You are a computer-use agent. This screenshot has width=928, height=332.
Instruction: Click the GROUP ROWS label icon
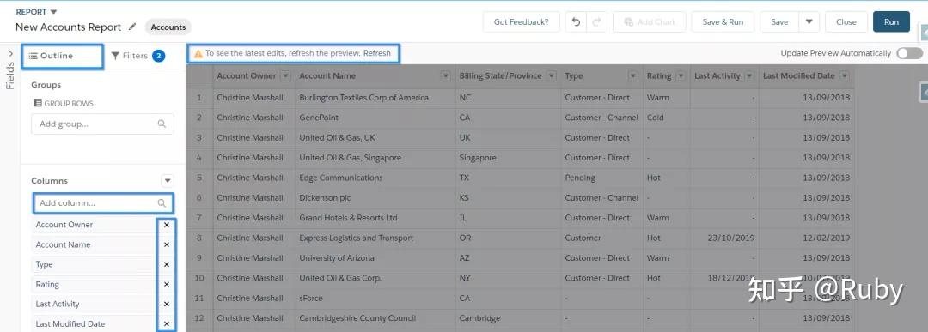click(37, 103)
